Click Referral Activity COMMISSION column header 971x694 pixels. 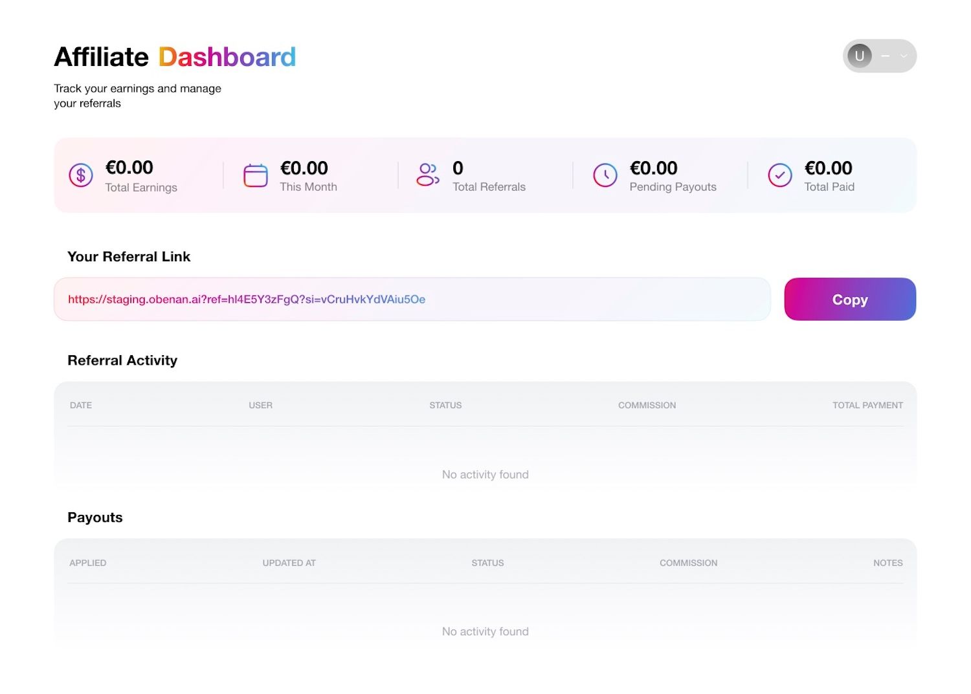647,406
